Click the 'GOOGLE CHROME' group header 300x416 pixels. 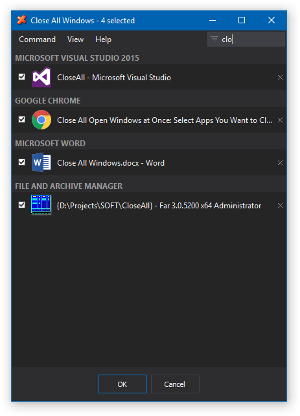[47, 100]
